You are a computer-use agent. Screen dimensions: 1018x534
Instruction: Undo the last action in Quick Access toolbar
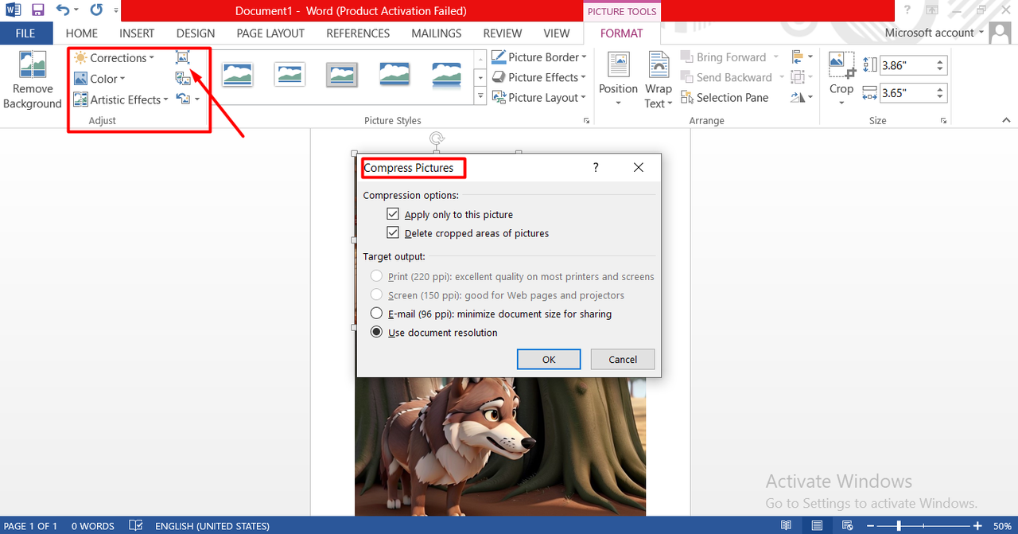[64, 10]
